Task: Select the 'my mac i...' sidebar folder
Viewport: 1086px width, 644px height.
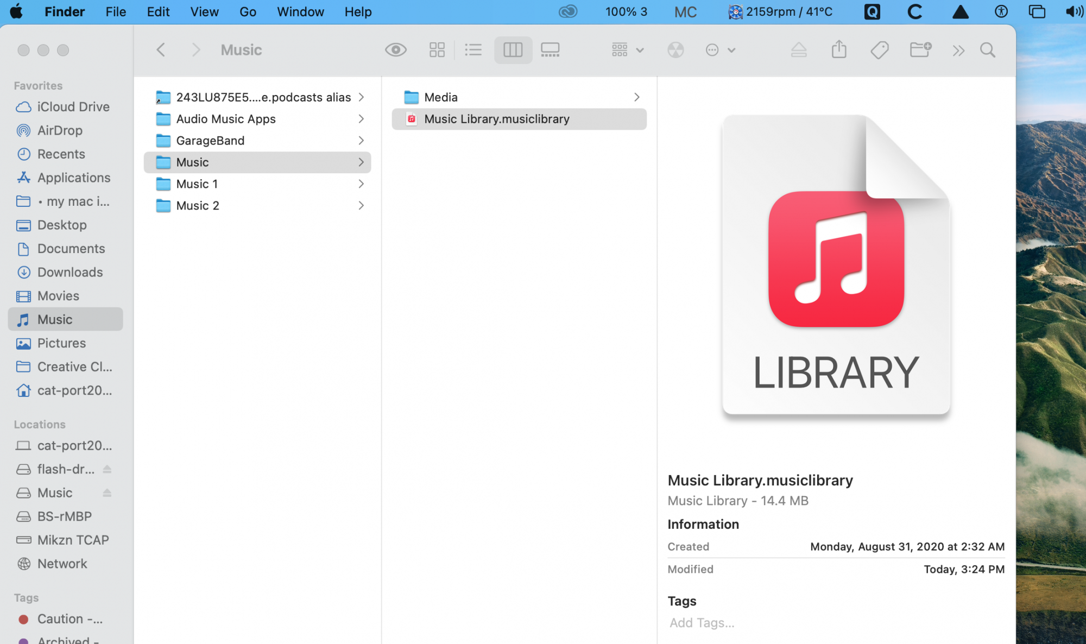Action: [65, 201]
